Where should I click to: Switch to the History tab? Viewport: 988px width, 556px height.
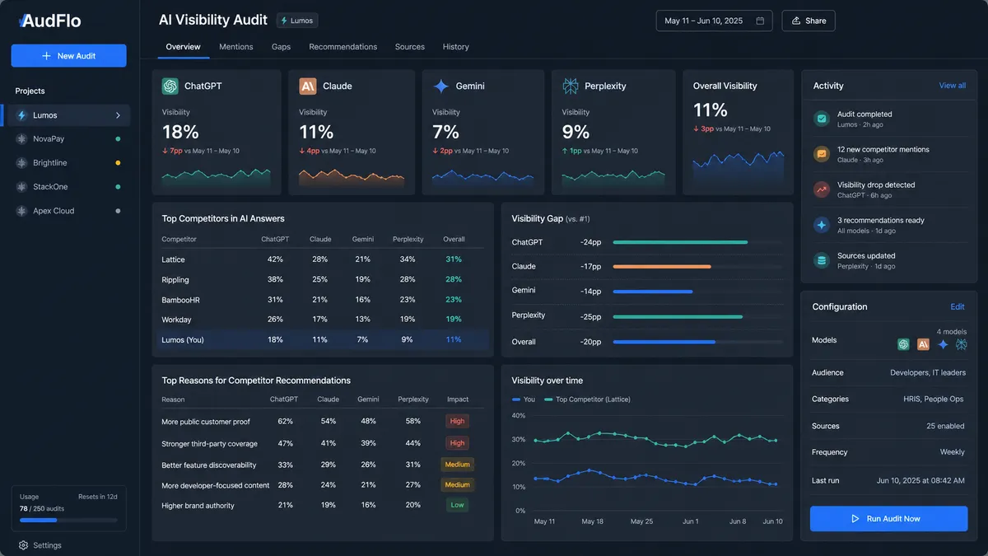(x=455, y=47)
